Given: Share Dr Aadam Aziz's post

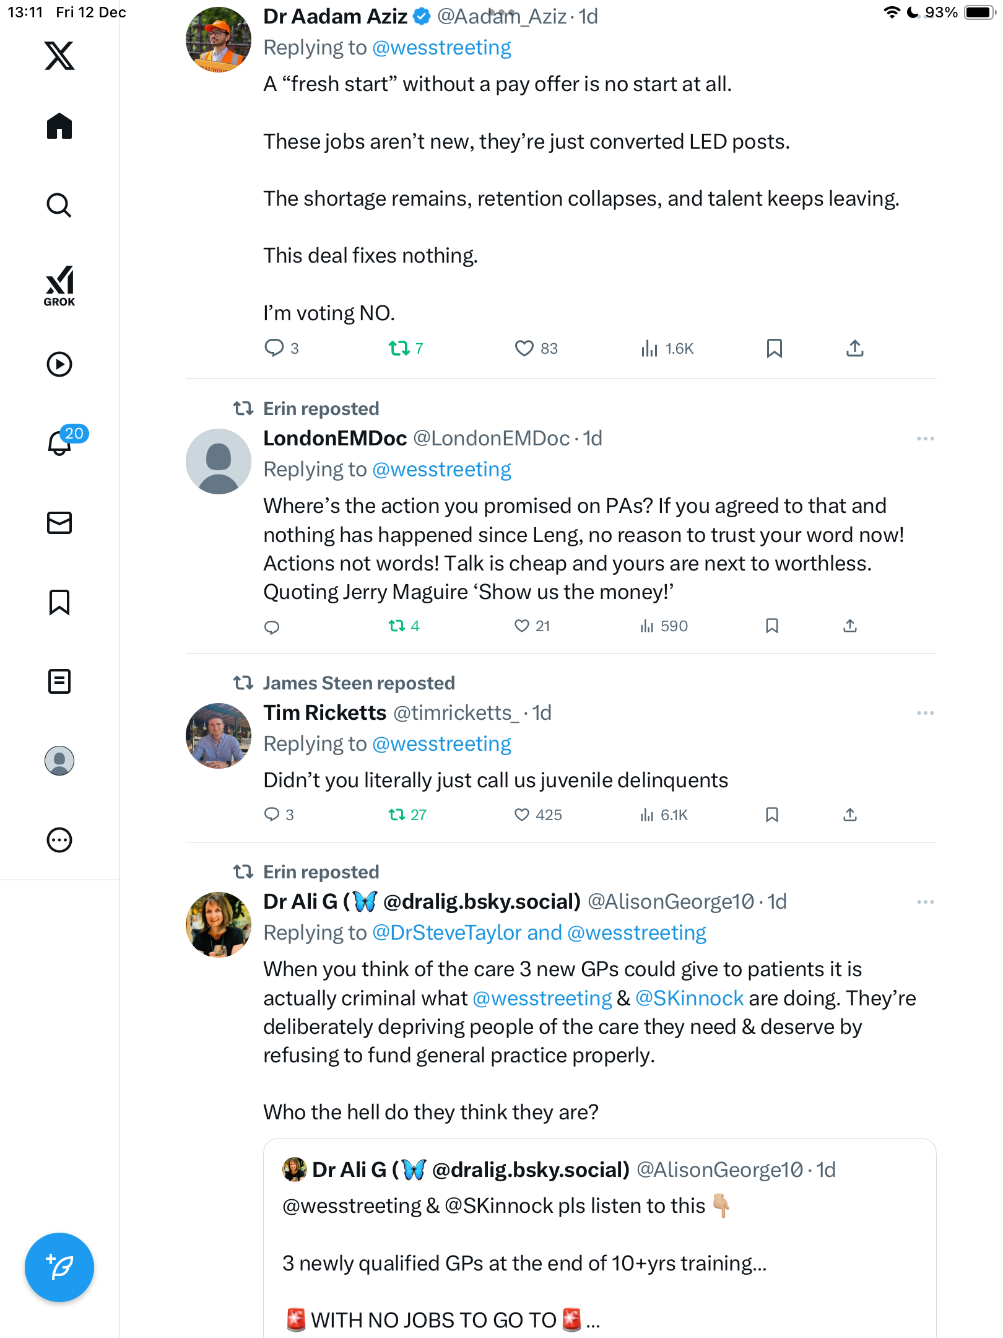Looking at the screenshot, I should click(854, 349).
